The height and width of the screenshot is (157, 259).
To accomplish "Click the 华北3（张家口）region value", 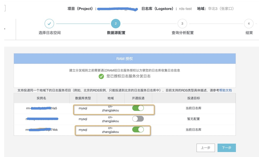I will (221, 9).
